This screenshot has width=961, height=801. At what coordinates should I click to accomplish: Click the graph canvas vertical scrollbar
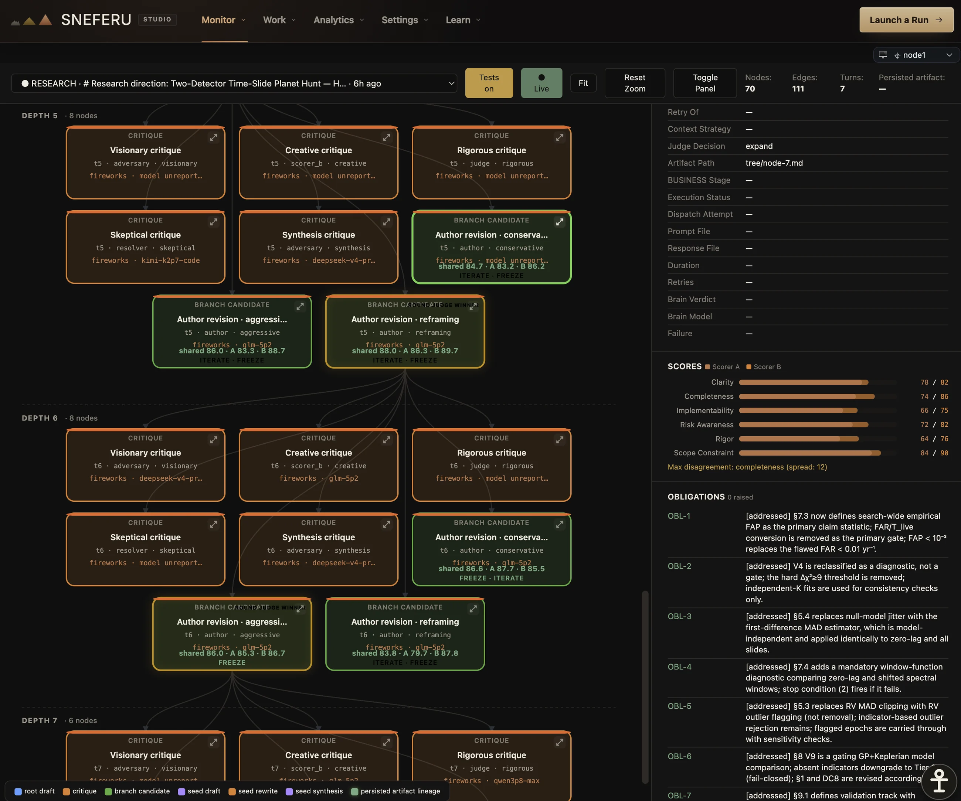645,687
